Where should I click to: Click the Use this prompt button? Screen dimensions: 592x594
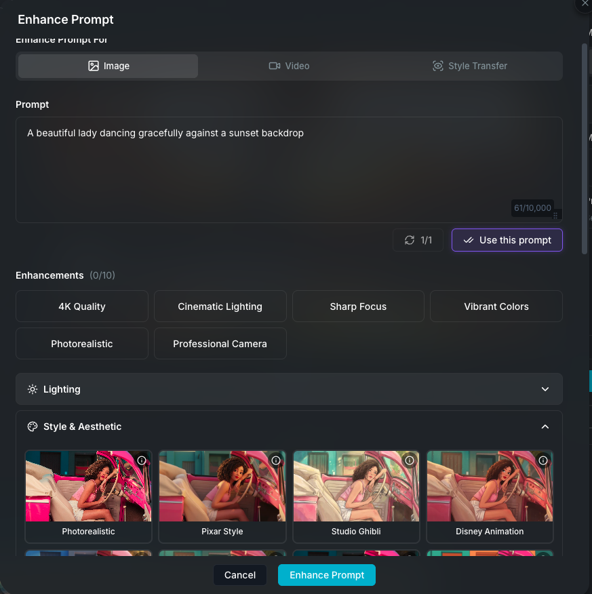pos(507,239)
